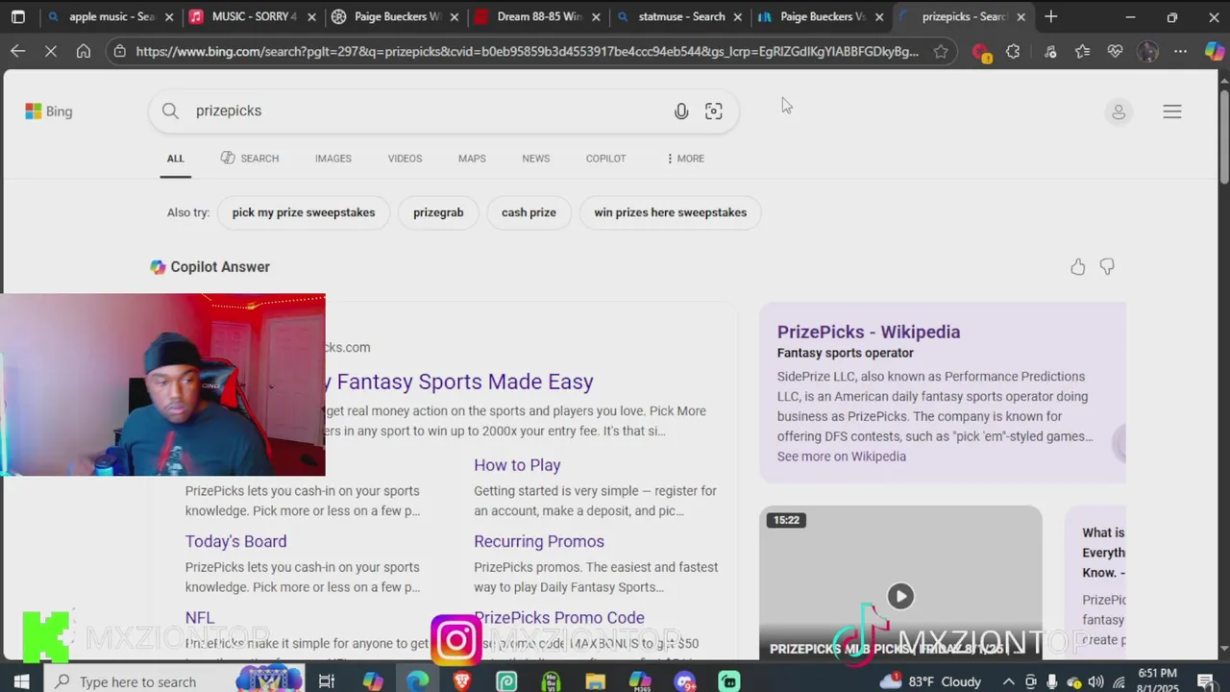Open the NFL sitelink
Viewport: 1230px width, 692px height.
[x=200, y=618]
